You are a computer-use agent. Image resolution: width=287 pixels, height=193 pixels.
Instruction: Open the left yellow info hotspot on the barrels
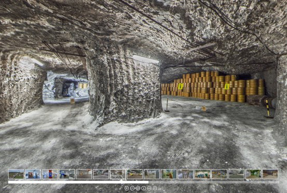[181, 87]
